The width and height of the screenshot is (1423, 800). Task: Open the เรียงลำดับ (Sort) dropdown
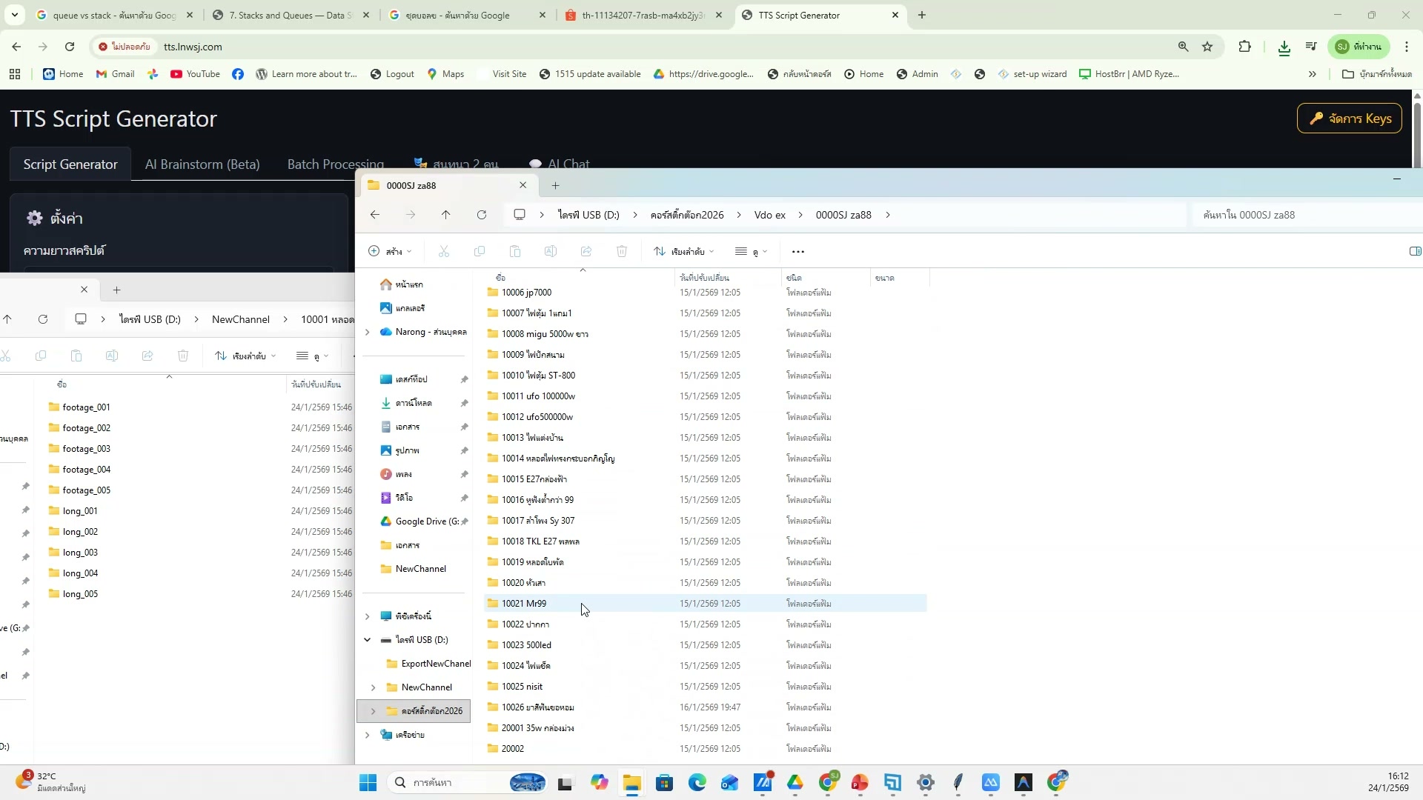tap(683, 251)
